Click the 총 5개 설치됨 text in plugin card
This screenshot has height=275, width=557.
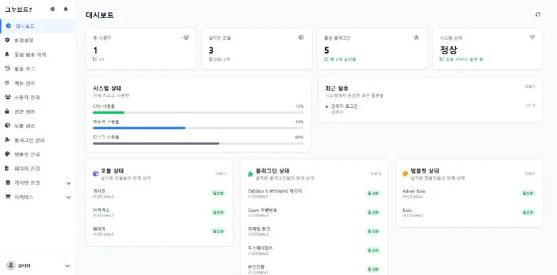[343, 59]
